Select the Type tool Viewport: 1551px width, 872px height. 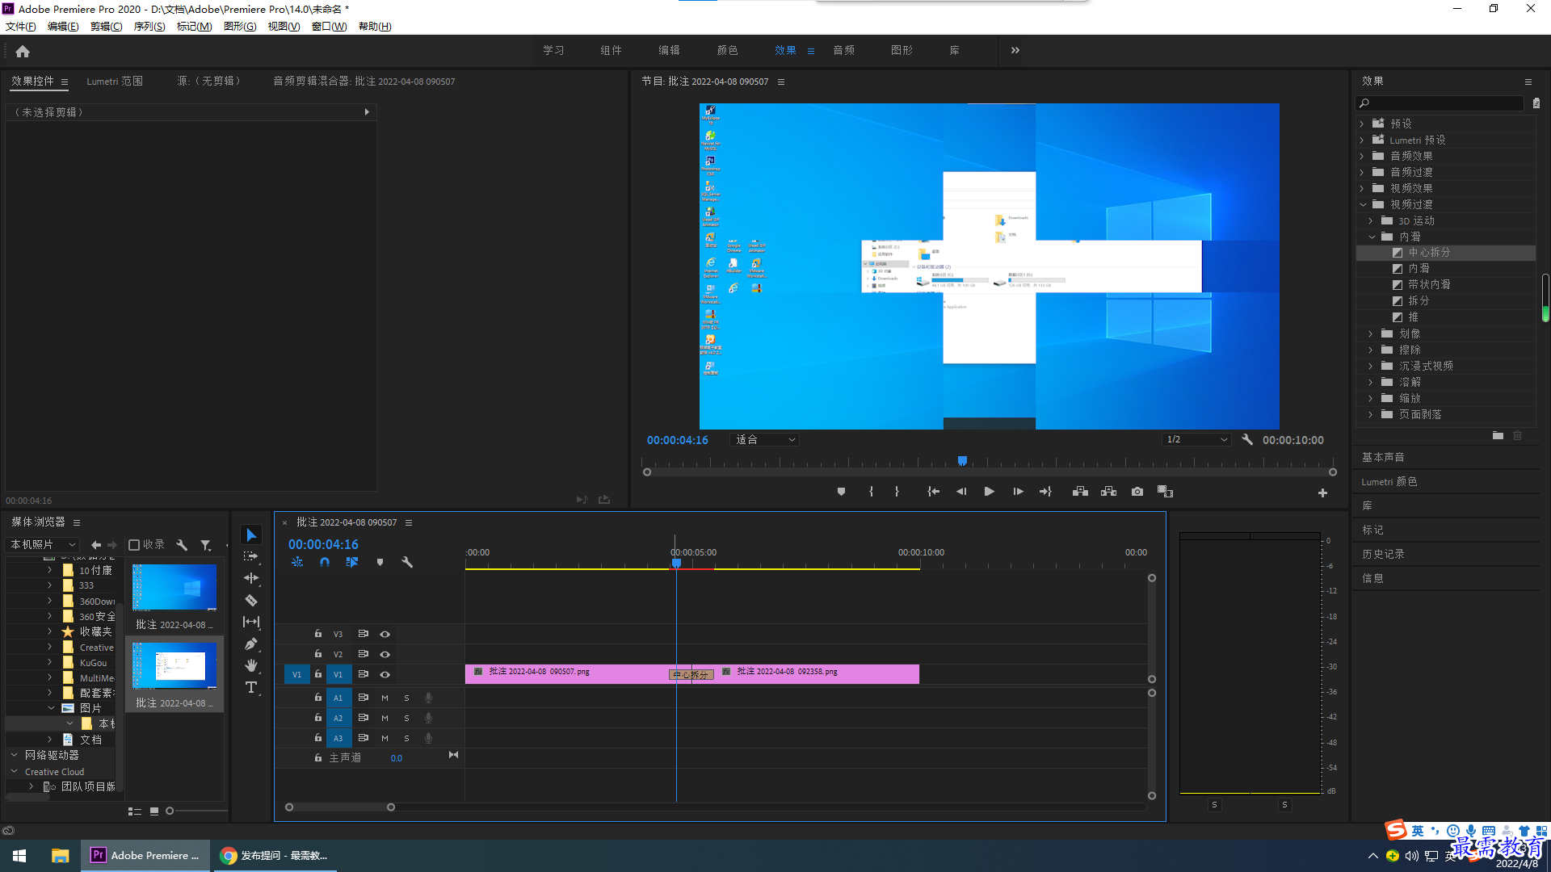click(x=251, y=687)
